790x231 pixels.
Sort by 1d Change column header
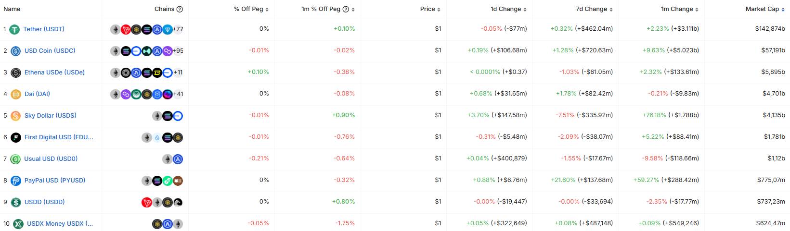508,9
